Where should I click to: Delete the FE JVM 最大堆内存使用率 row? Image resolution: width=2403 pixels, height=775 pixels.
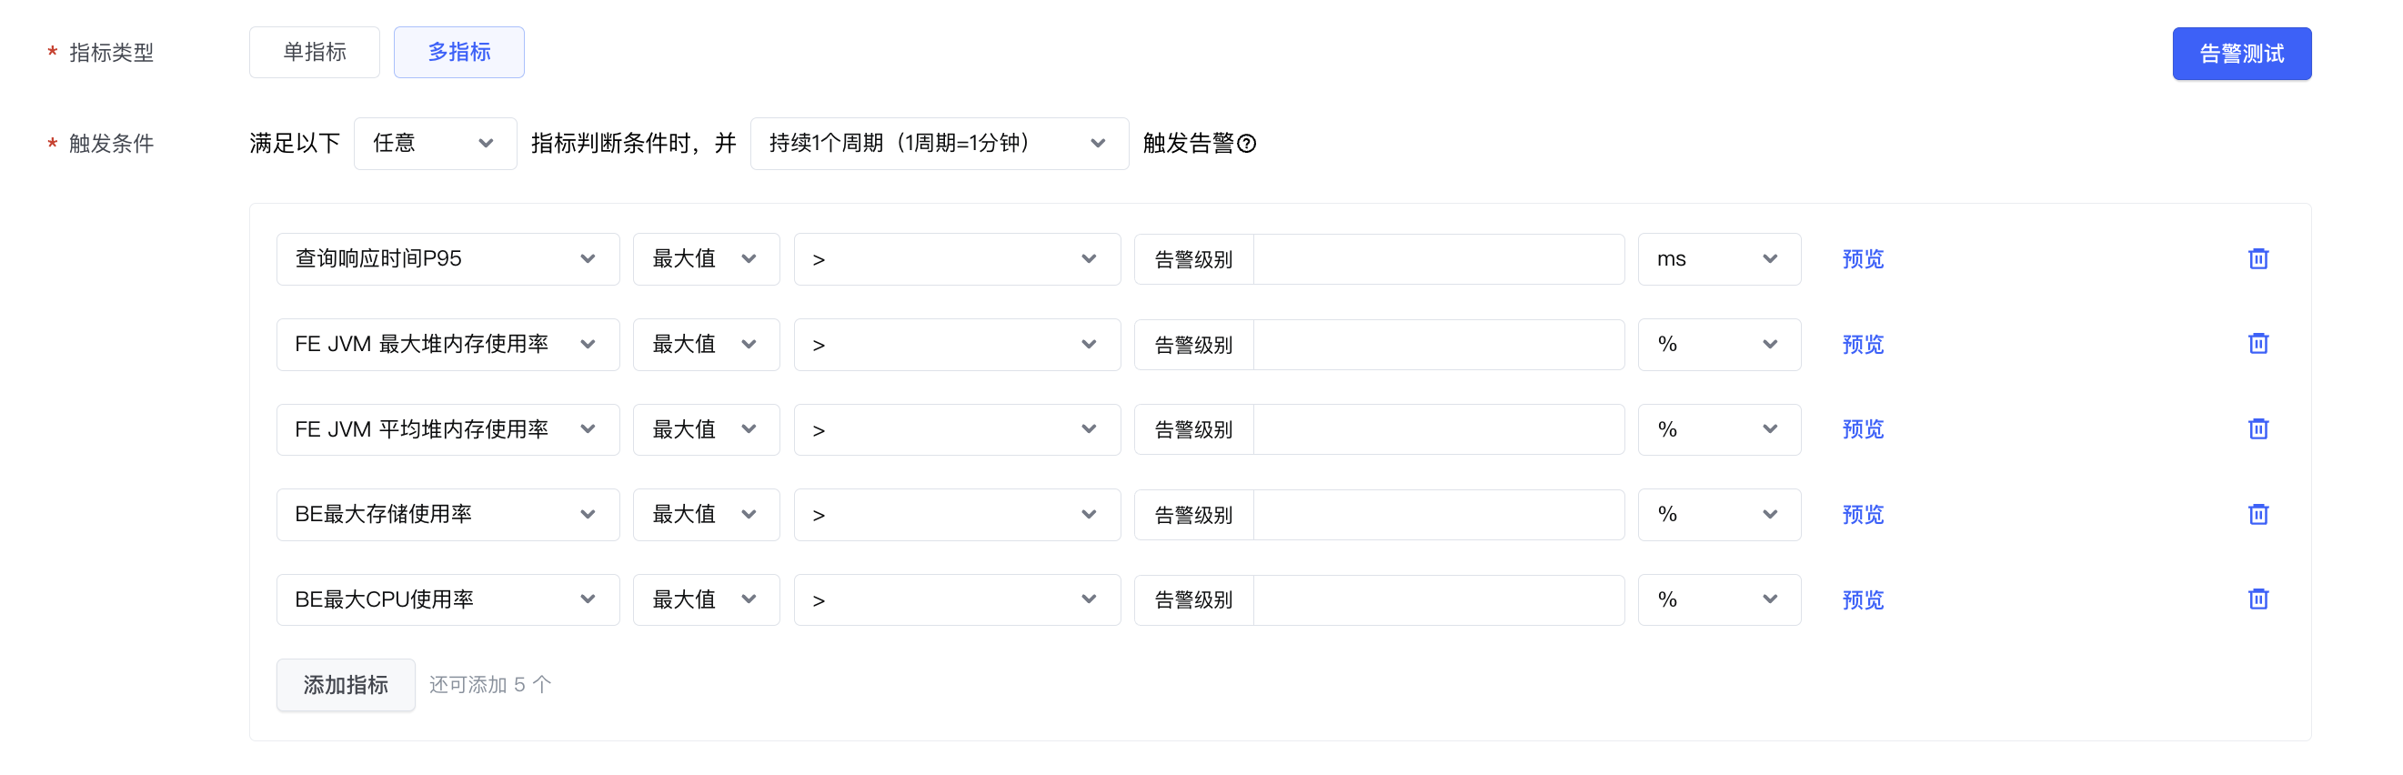pos(2257,344)
